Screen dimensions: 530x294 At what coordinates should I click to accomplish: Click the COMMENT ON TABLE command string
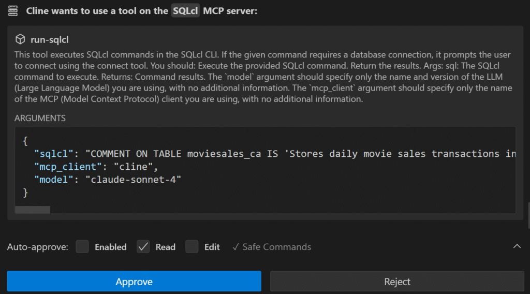300,154
